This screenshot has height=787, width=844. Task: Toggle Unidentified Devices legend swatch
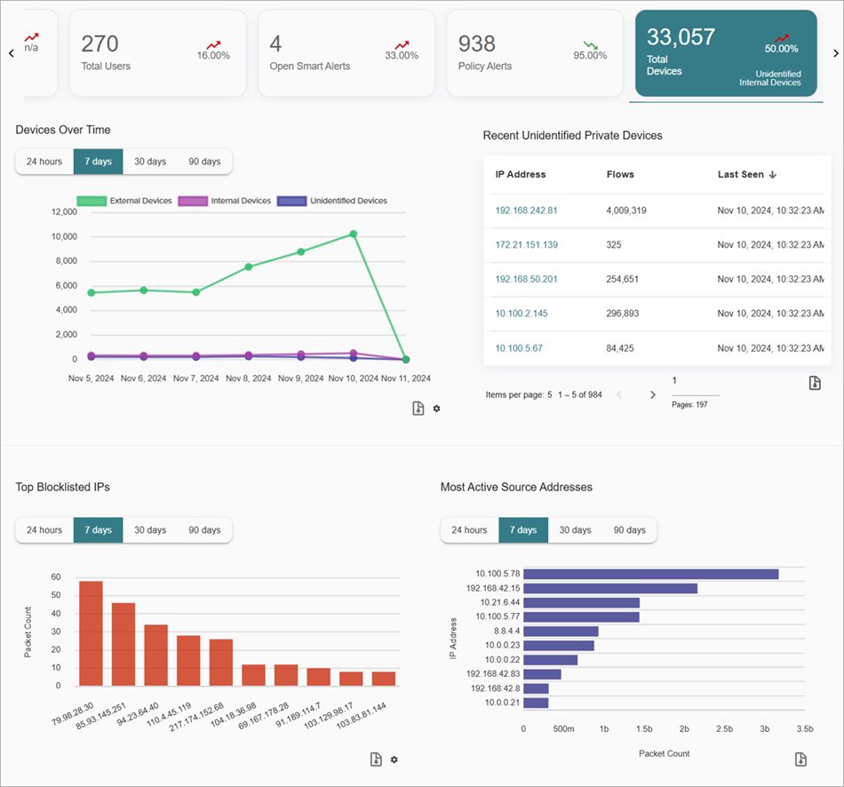tap(291, 201)
